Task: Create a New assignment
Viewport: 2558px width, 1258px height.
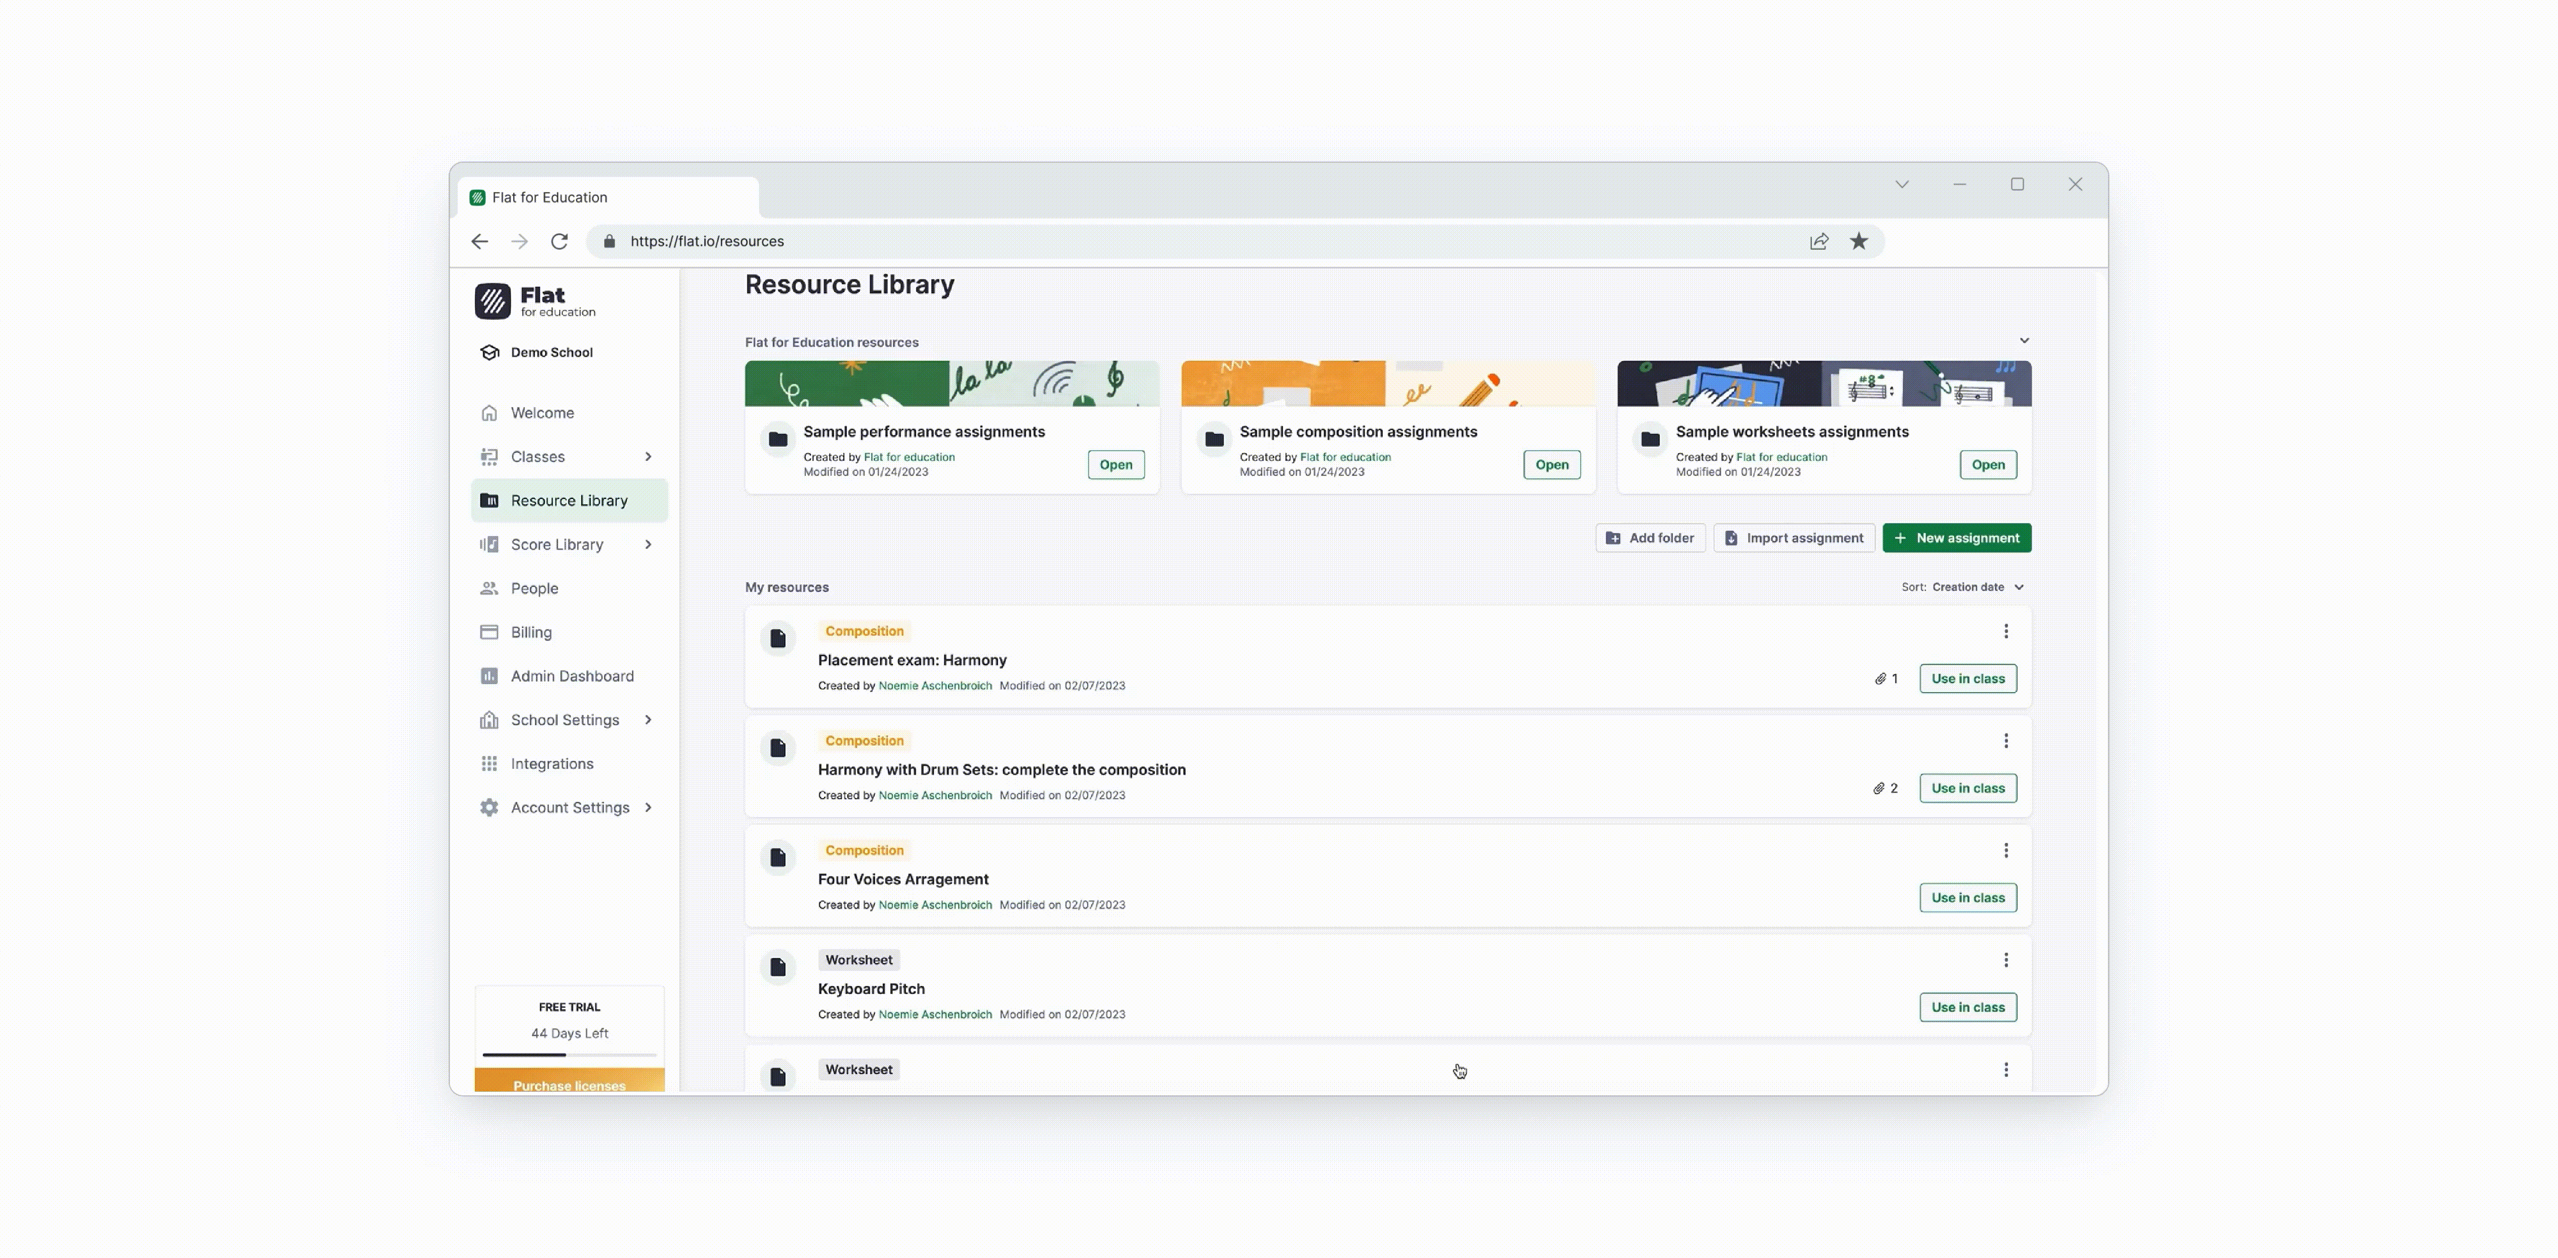Action: [x=1957, y=538]
